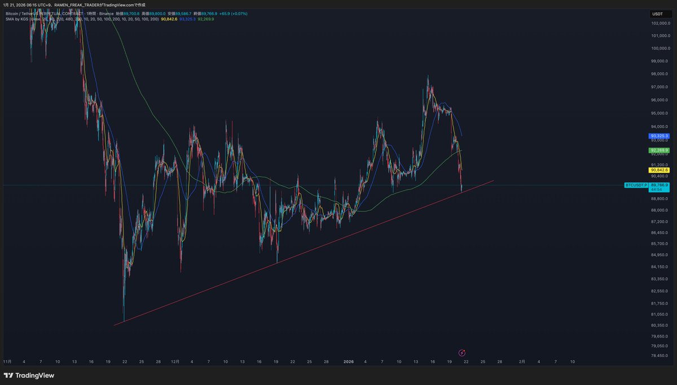Select the red ascending trendline
The width and height of the screenshot is (677, 385).
304,253
